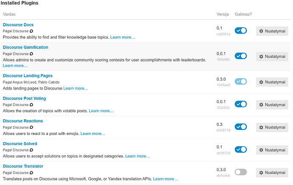Viewport: 293px width, 185px height.
Task: Toggle the Discourse Landing Pages plugin switch
Action: pos(241,81)
